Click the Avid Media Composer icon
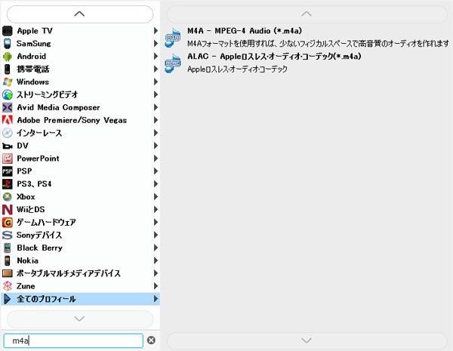 [x=8, y=107]
